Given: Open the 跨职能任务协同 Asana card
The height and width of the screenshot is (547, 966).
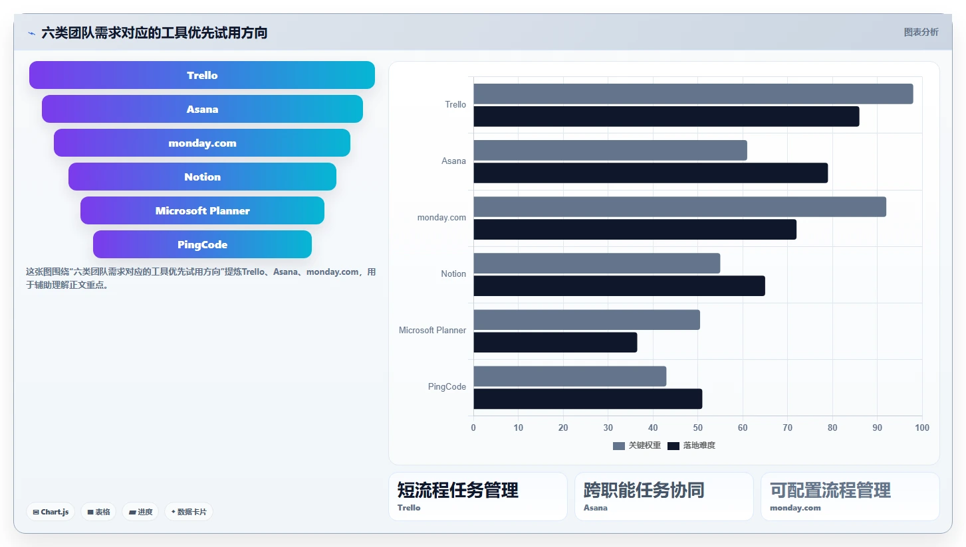Looking at the screenshot, I should pos(664,497).
